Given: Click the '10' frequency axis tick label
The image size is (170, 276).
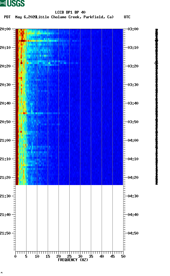Looking at the screenshot, I should point(37,257).
